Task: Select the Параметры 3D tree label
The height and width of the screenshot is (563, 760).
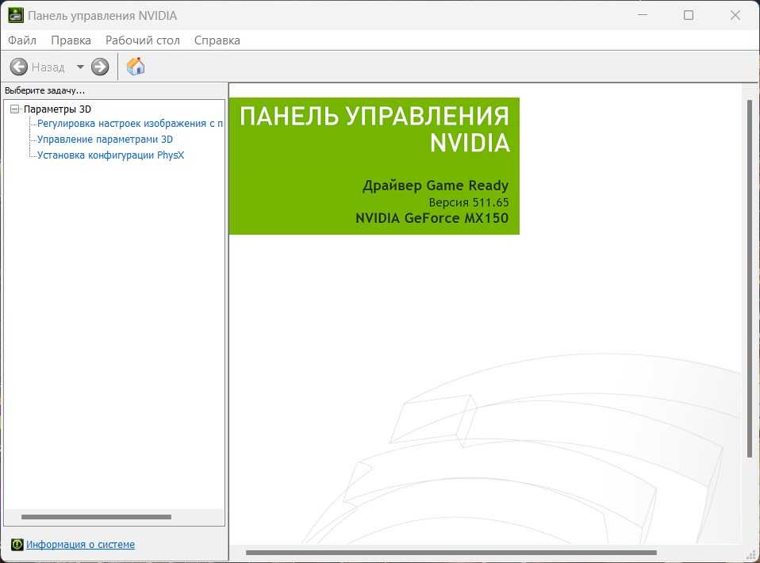Action: [57, 109]
